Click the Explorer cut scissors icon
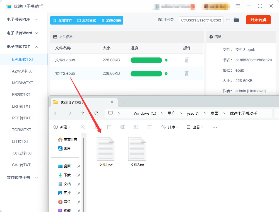Image resolution: width=279 pixels, height=212 pixels. [x=83, y=127]
